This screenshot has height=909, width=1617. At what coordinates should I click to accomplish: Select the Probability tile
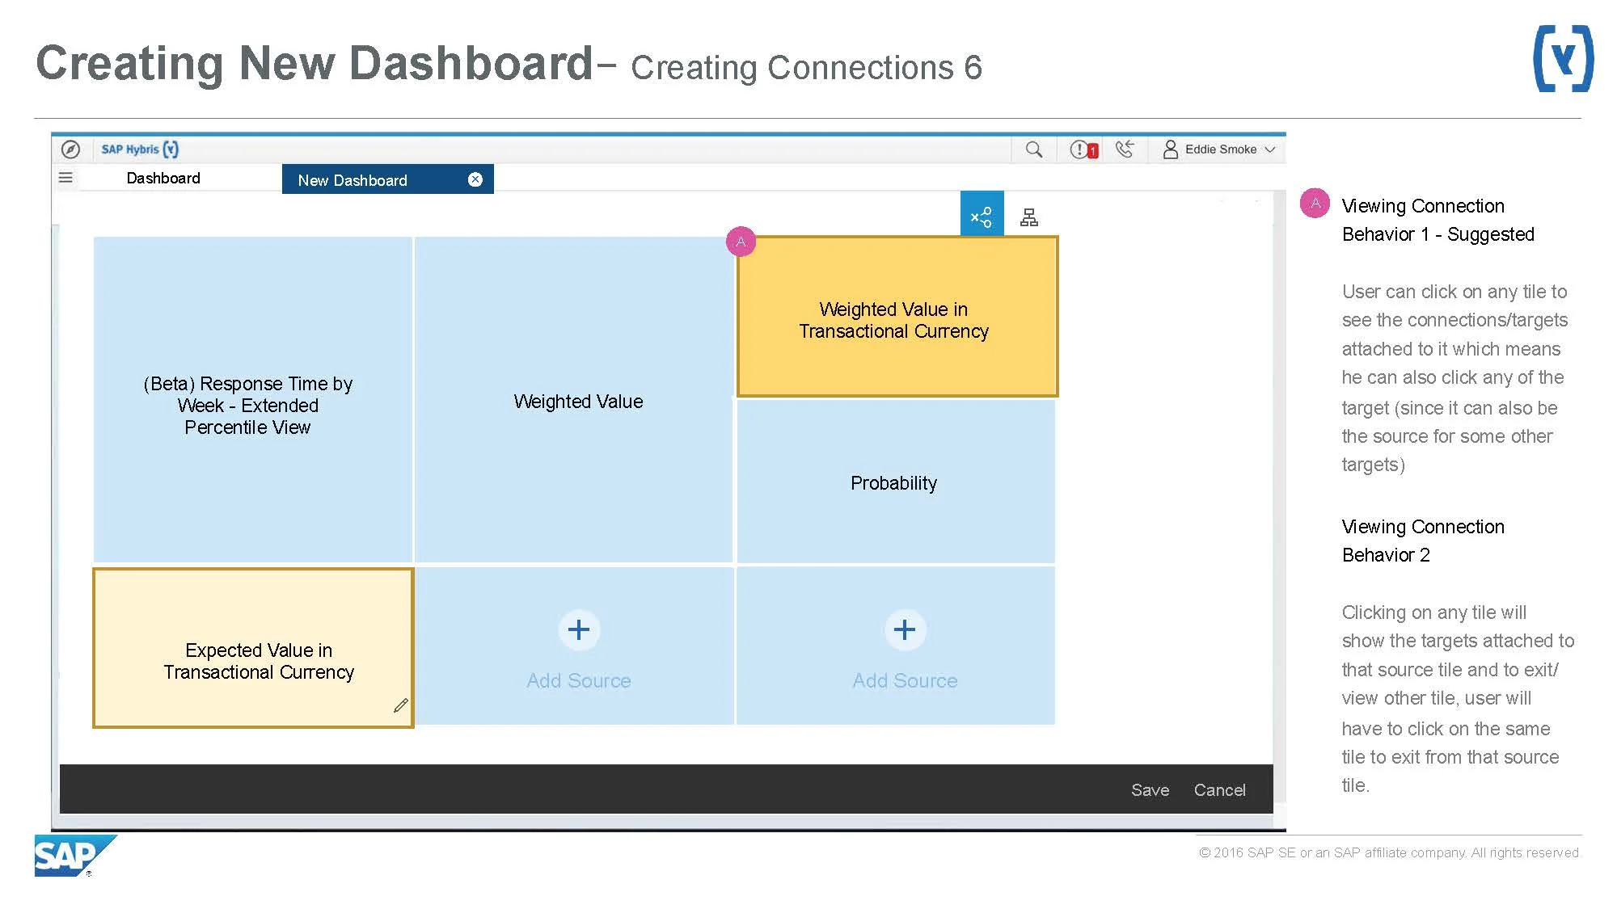coord(895,482)
